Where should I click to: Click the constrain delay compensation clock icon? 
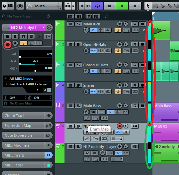click(x=20, y=6)
